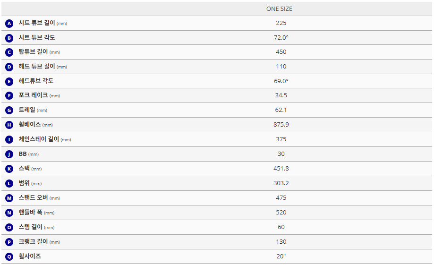Select the 스탠드 오버 row label
This screenshot has width=434, height=265.
coord(33,198)
